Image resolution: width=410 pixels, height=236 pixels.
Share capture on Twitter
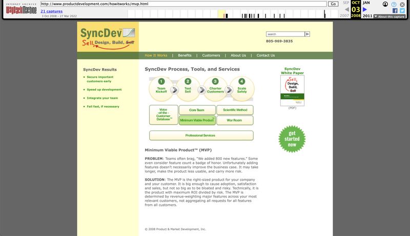(x=402, y=10)
